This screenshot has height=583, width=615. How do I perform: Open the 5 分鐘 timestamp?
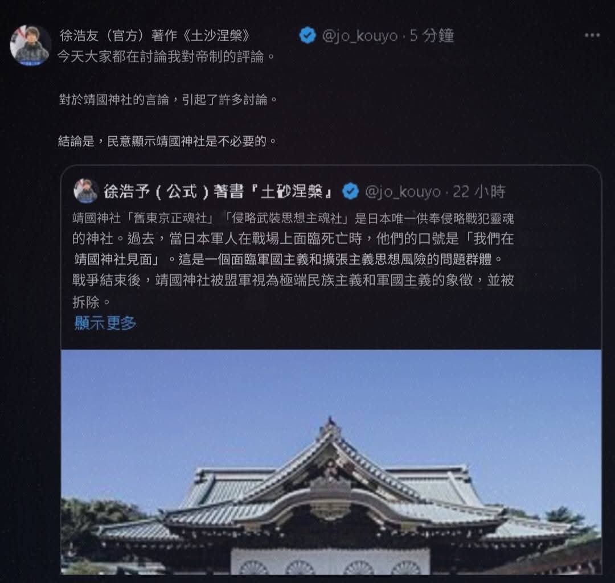pyautogui.click(x=432, y=36)
